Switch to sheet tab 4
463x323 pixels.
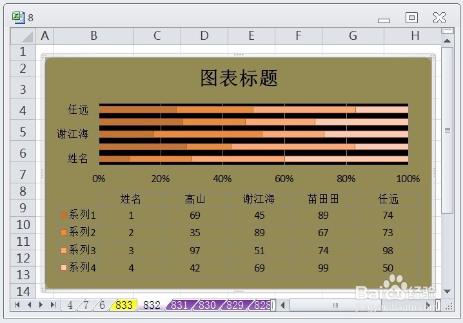coord(70,305)
